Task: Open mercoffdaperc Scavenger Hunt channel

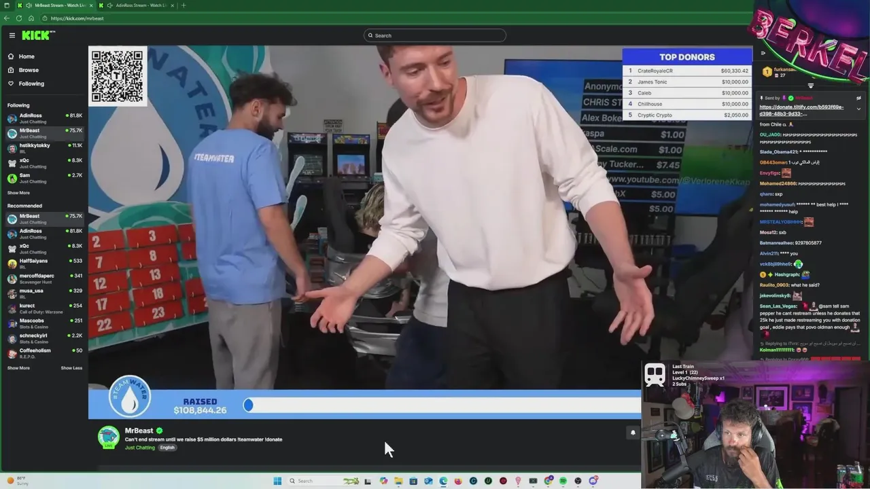Action: [44, 278]
